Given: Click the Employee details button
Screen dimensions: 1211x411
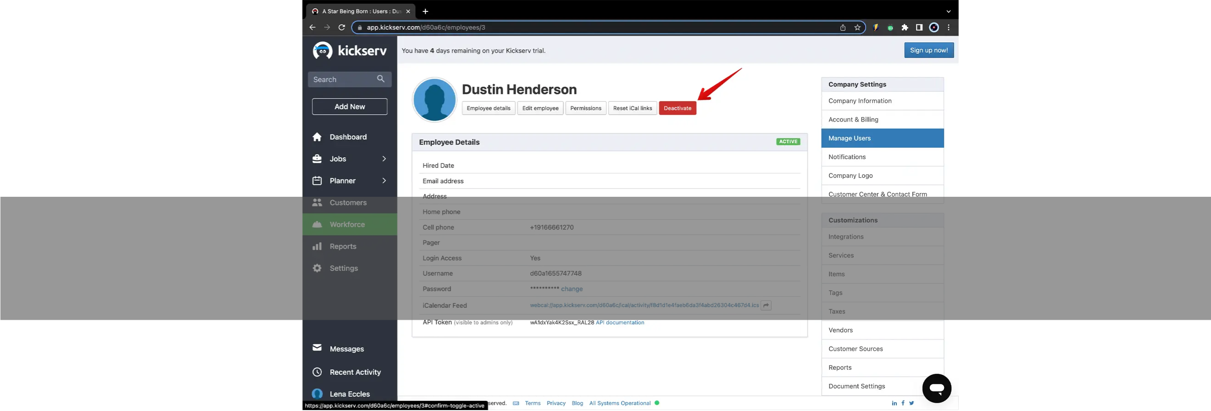Looking at the screenshot, I should pyautogui.click(x=489, y=108).
